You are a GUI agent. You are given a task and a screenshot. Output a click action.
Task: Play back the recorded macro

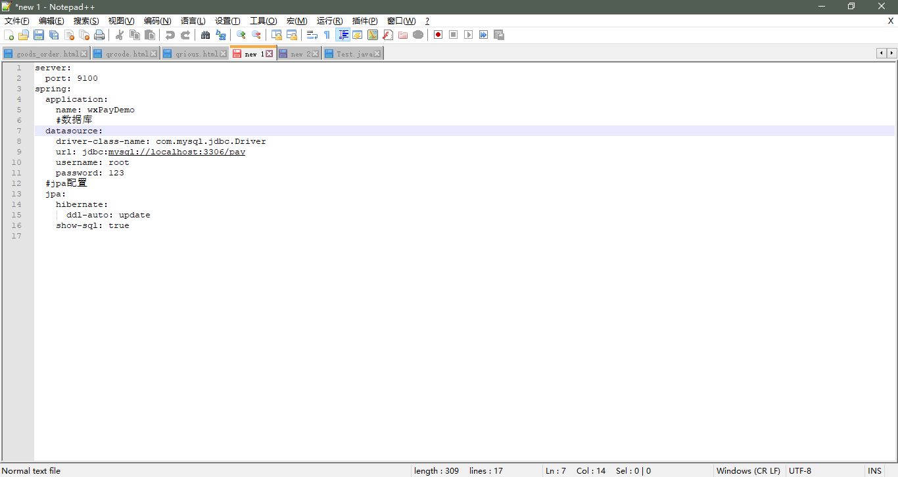pyautogui.click(x=469, y=35)
